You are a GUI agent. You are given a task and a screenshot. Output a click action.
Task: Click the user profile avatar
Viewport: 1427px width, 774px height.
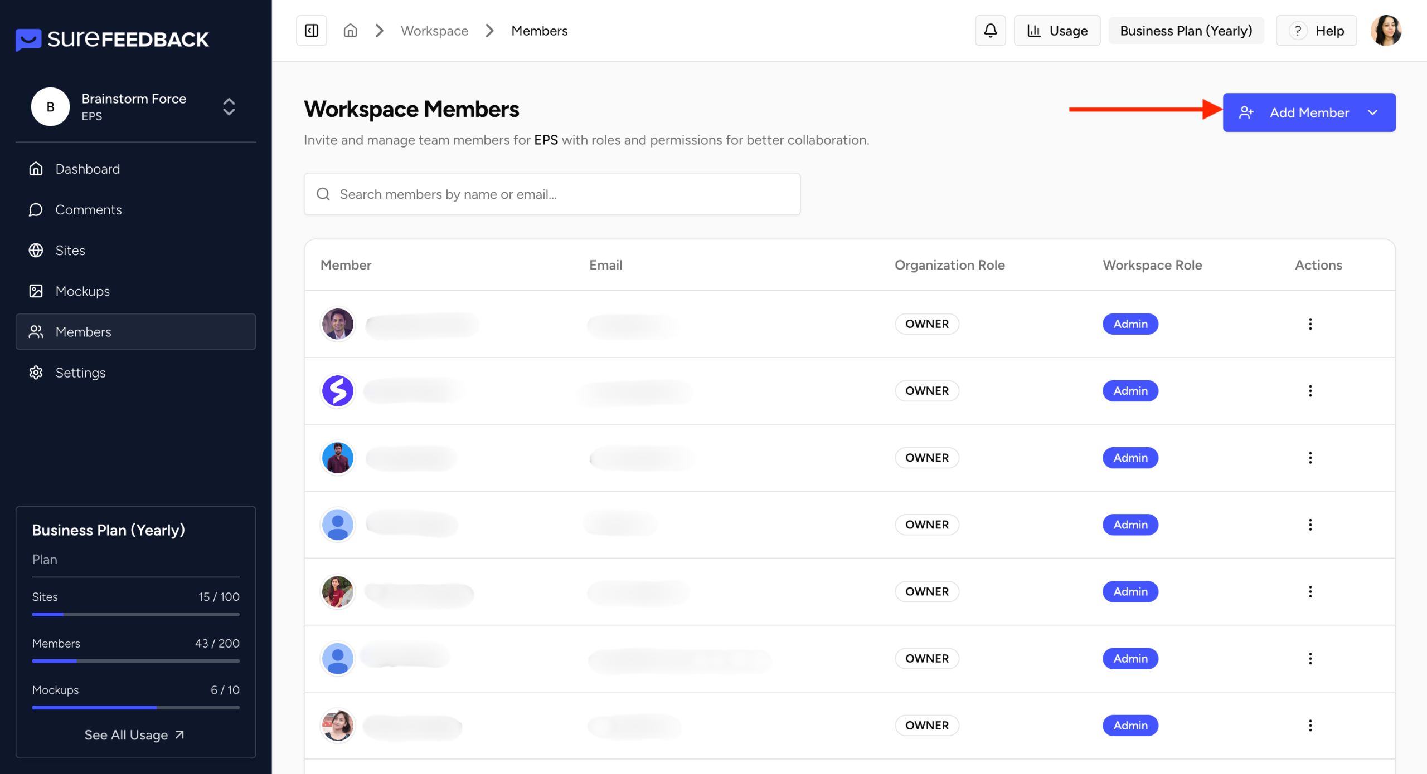(1386, 31)
